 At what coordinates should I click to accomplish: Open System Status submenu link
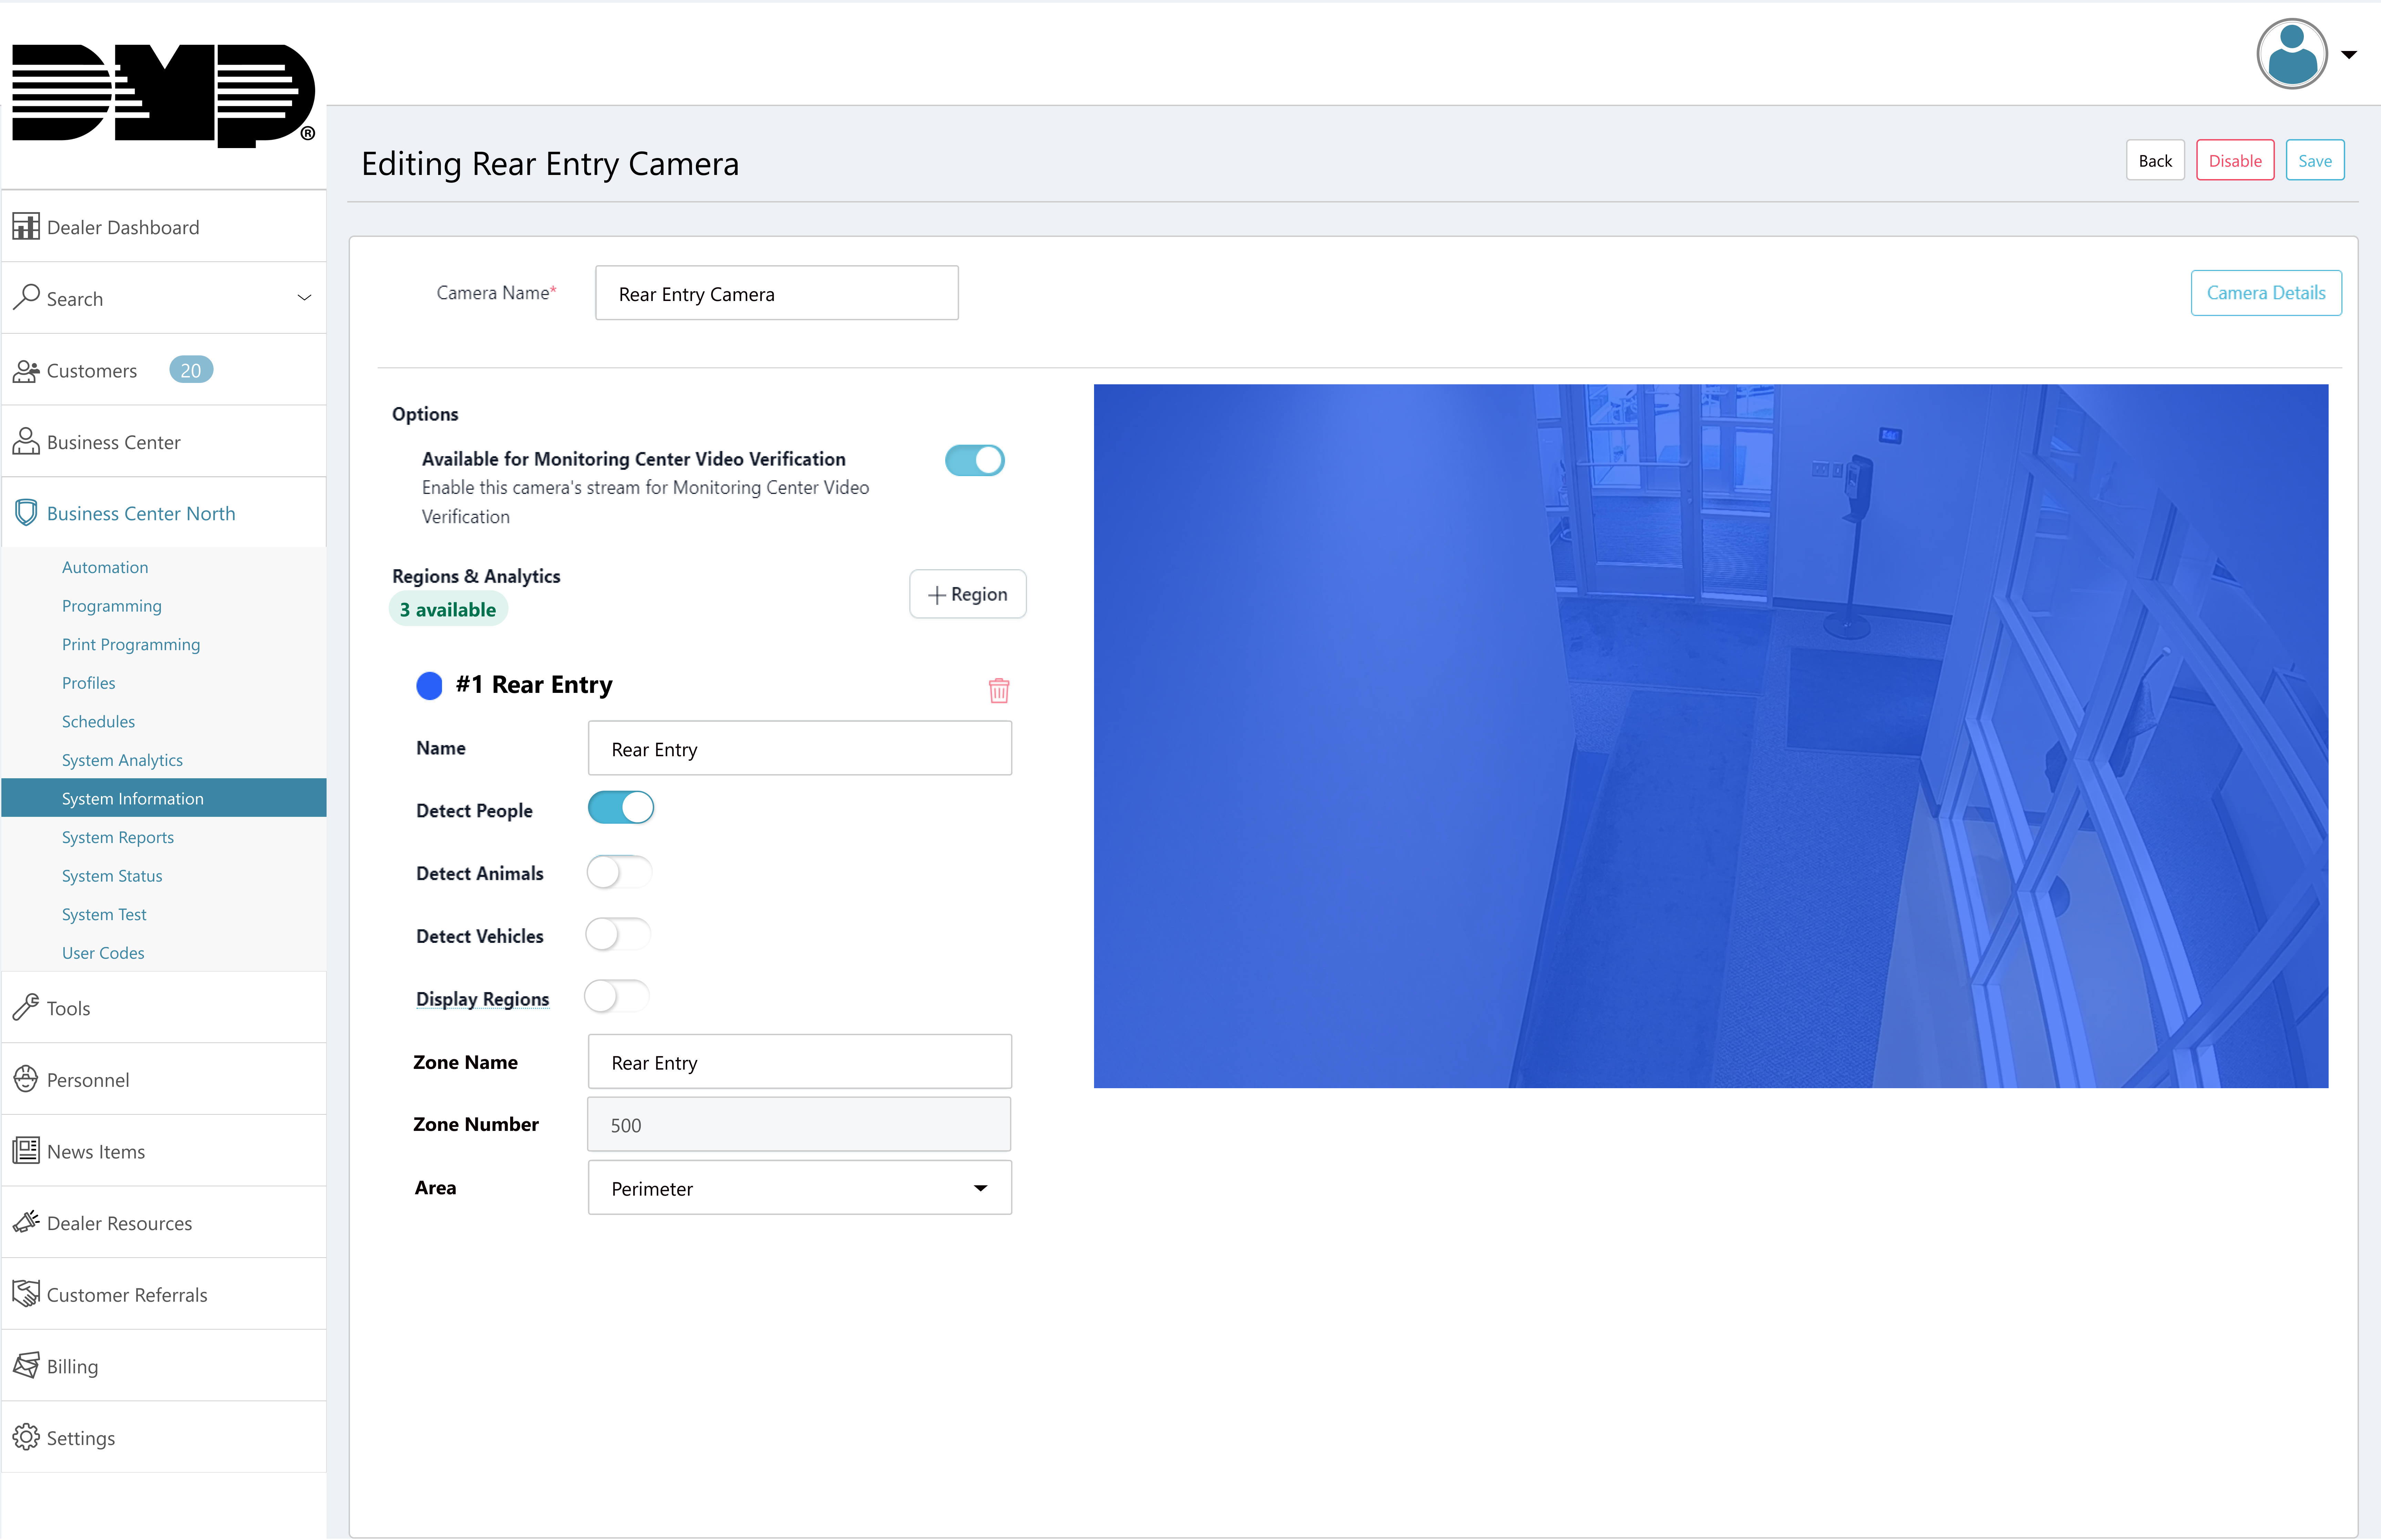pos(112,876)
